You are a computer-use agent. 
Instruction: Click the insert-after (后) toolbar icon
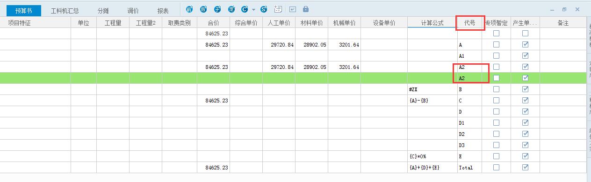[203, 9]
